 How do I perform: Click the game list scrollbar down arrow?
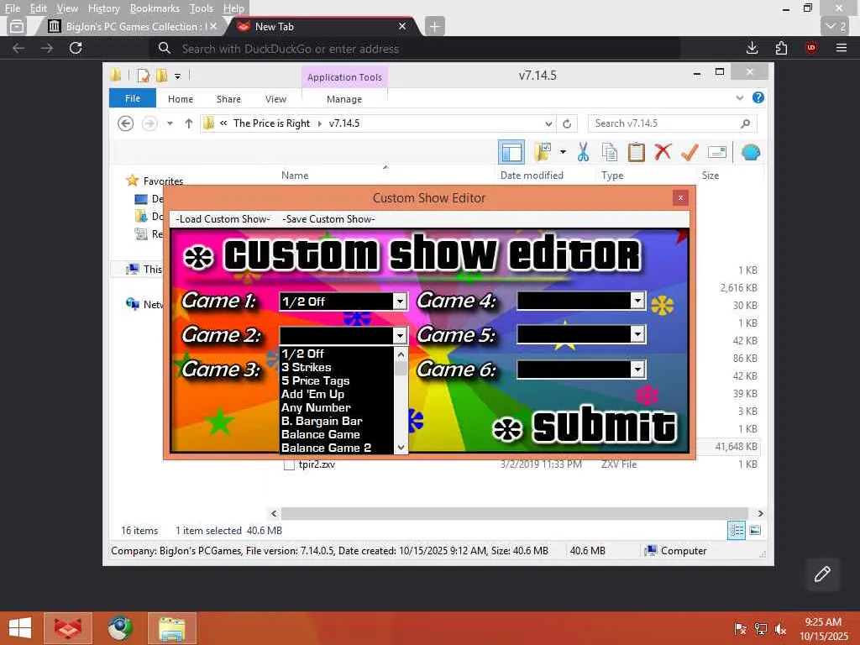401,448
